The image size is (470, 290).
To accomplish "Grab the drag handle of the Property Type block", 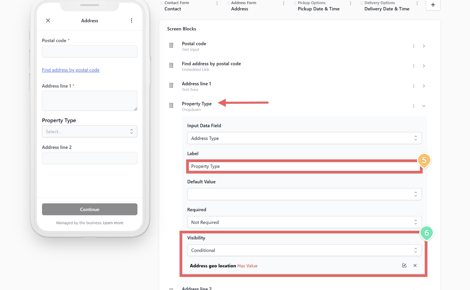I will [171, 106].
